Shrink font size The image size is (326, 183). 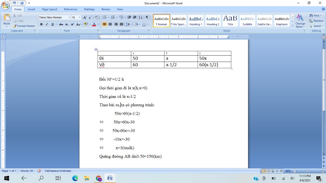coord(90,17)
